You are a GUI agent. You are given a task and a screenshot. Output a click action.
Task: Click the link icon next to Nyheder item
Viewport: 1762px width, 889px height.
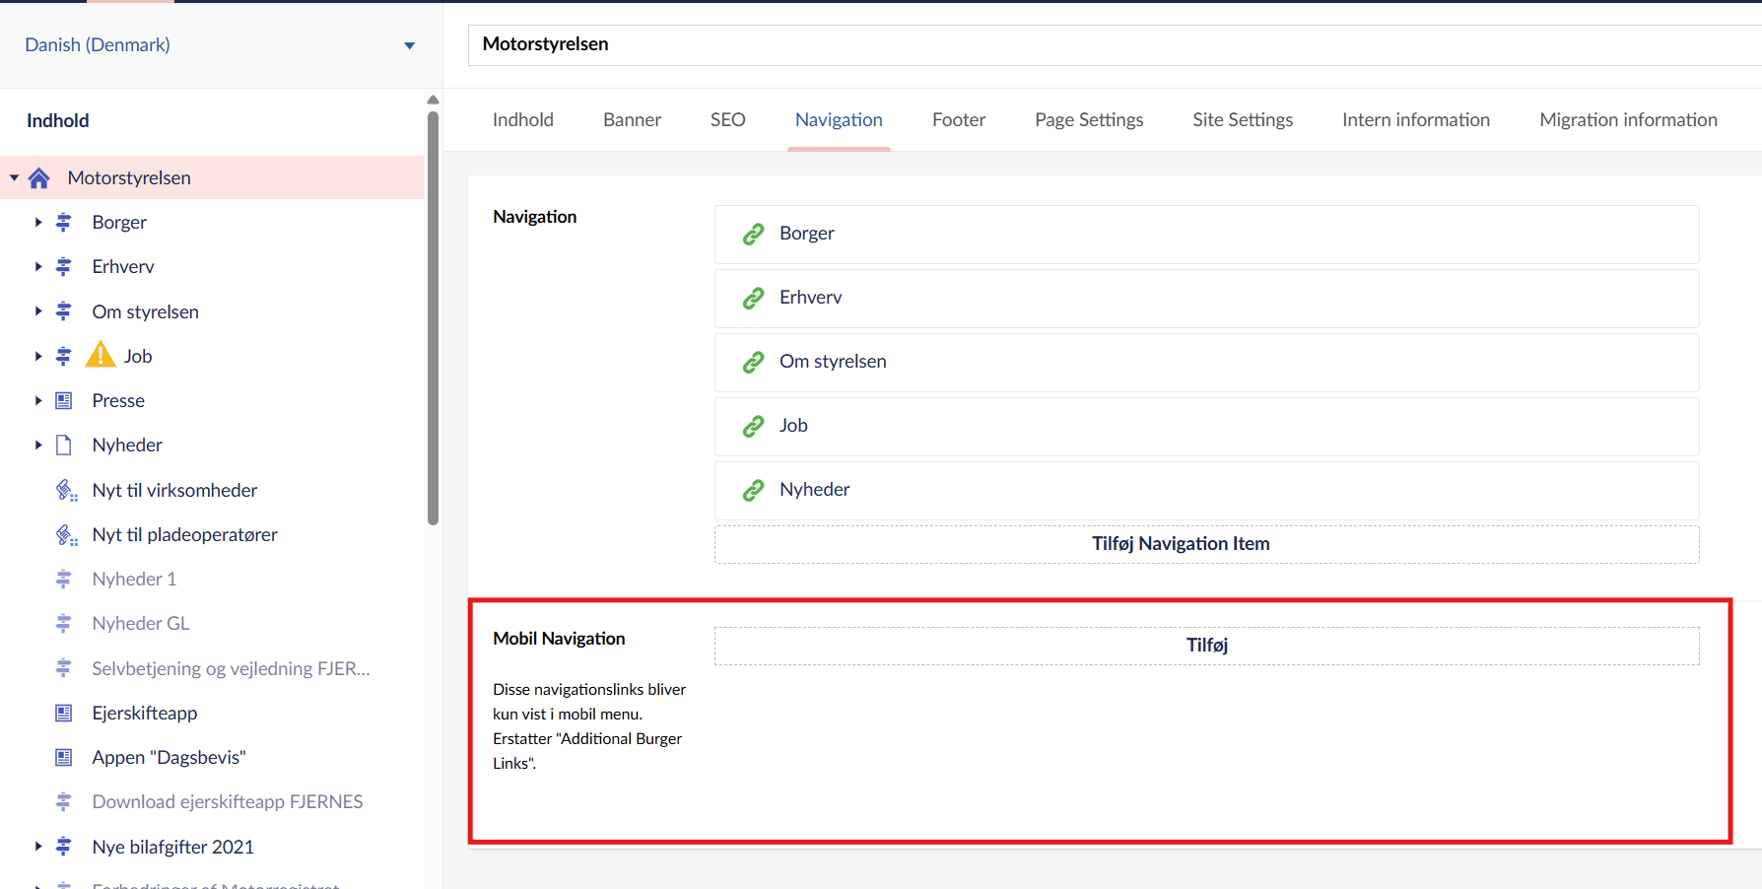click(754, 490)
